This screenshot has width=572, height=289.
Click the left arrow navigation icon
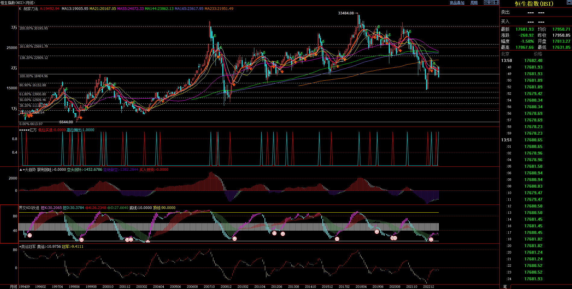coord(486,2)
